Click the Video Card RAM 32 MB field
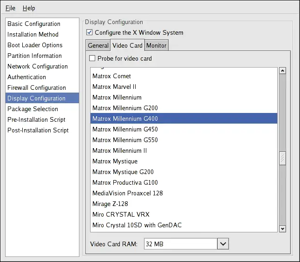This screenshot has height=262, width=300. (x=180, y=243)
